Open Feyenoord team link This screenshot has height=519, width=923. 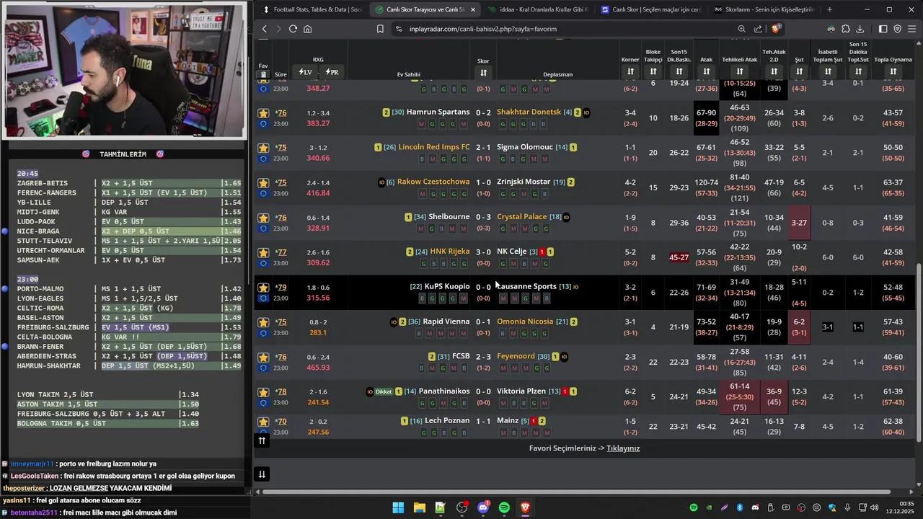coord(516,356)
